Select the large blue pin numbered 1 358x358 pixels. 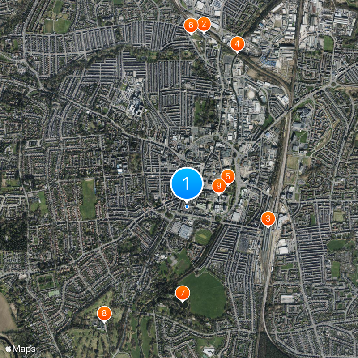click(187, 183)
